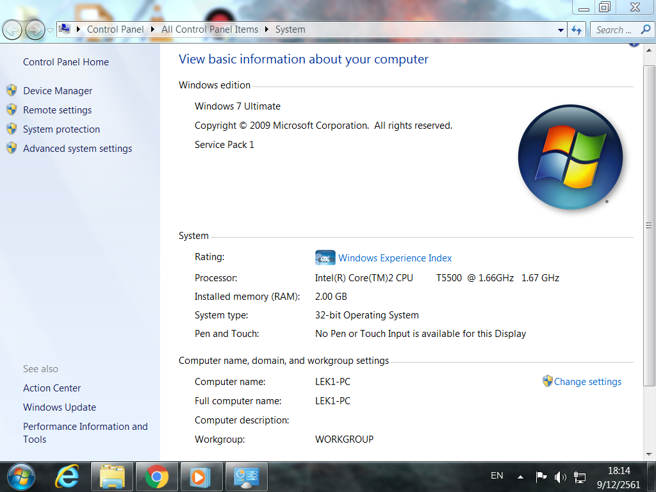
Task: Click the volume speaker tray icon
Action: pos(560,477)
